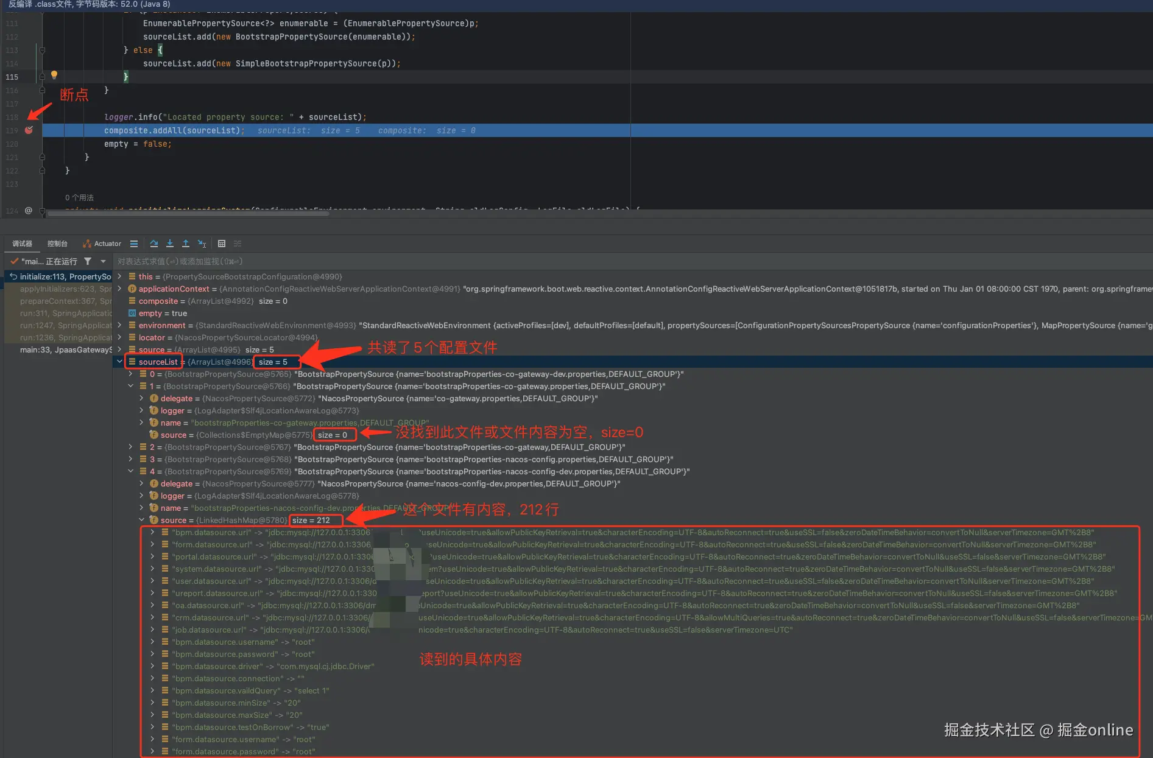Select the main:33 JpaasGateway stack frame
This screenshot has width=1153, height=758.
coord(59,349)
